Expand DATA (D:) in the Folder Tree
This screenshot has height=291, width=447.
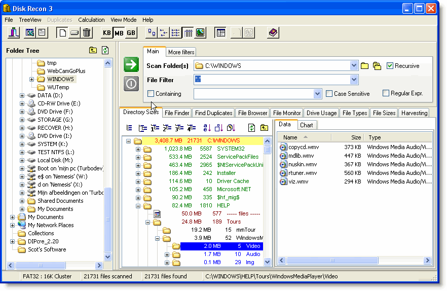point(22,96)
